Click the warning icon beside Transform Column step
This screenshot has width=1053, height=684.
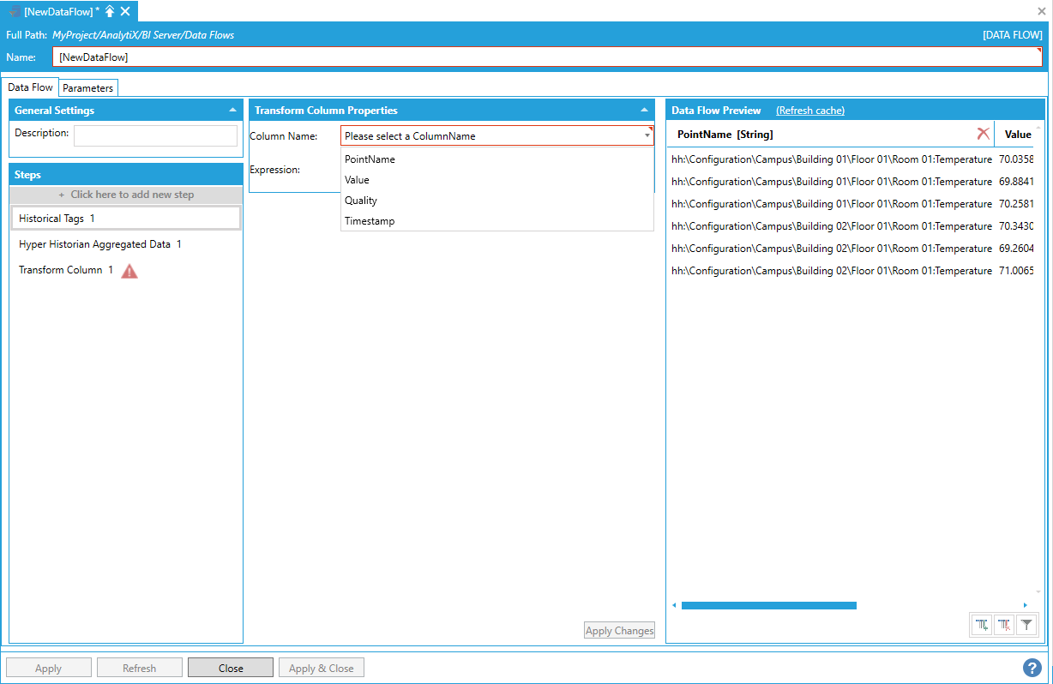[x=129, y=271]
